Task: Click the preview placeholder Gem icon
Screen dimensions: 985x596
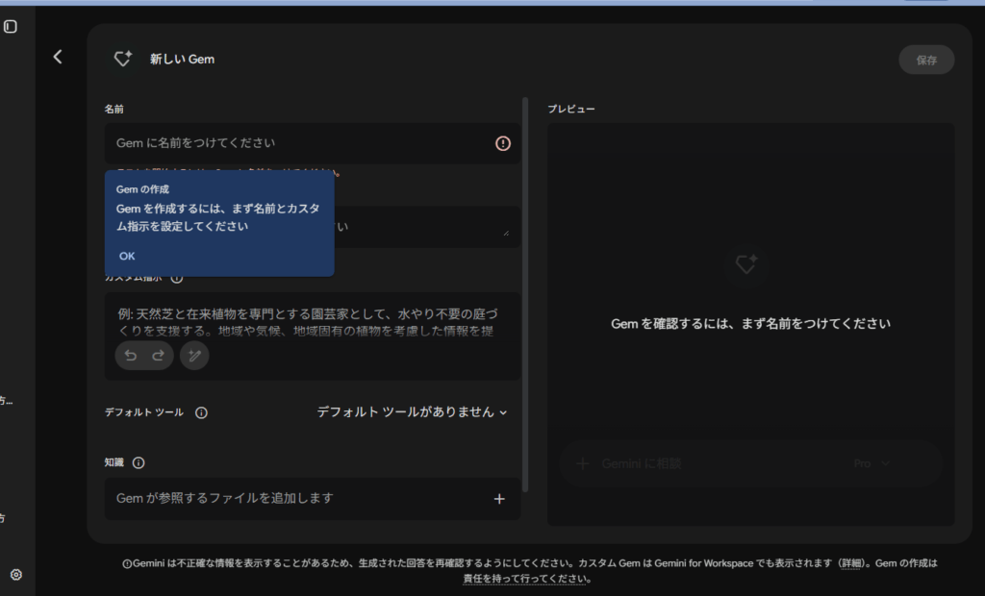Action: coord(746,263)
